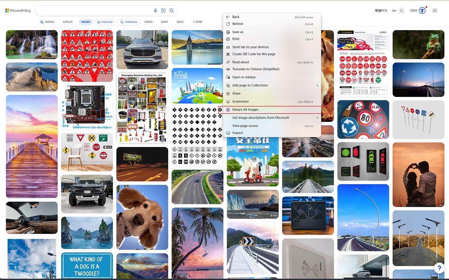
Task: Open the Let's Travel globe thumbnail
Action: (x=197, y=86)
